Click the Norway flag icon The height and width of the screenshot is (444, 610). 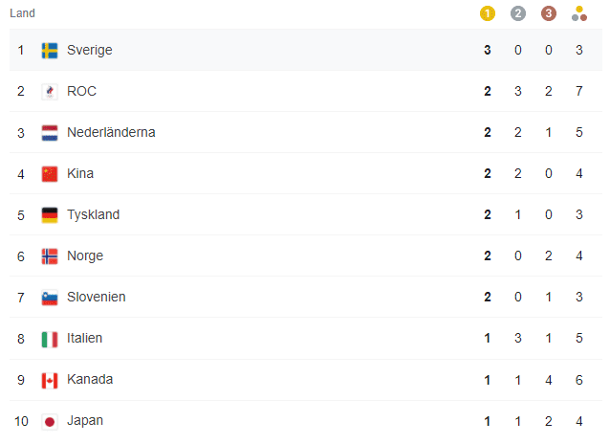(x=50, y=256)
